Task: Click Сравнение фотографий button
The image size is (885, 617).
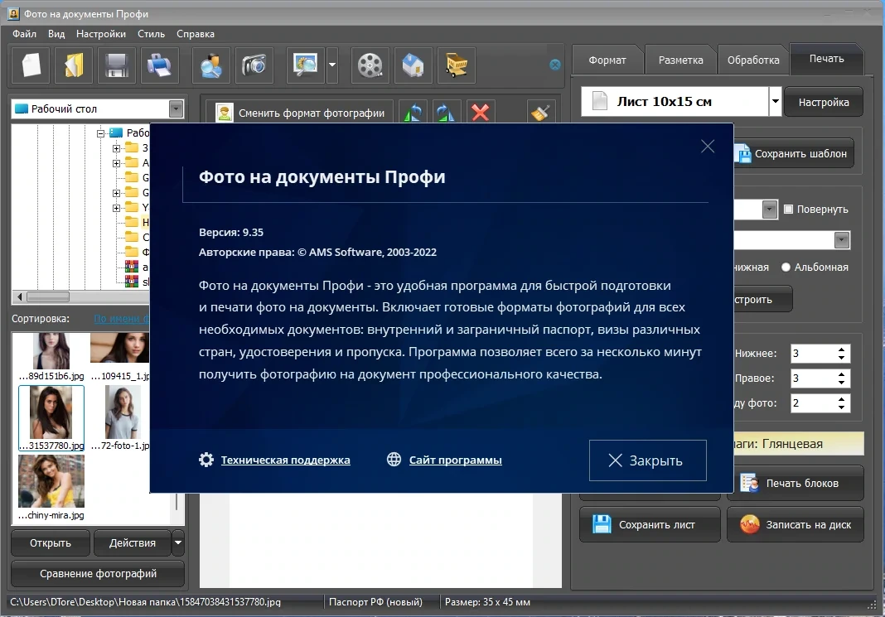Action: click(99, 574)
